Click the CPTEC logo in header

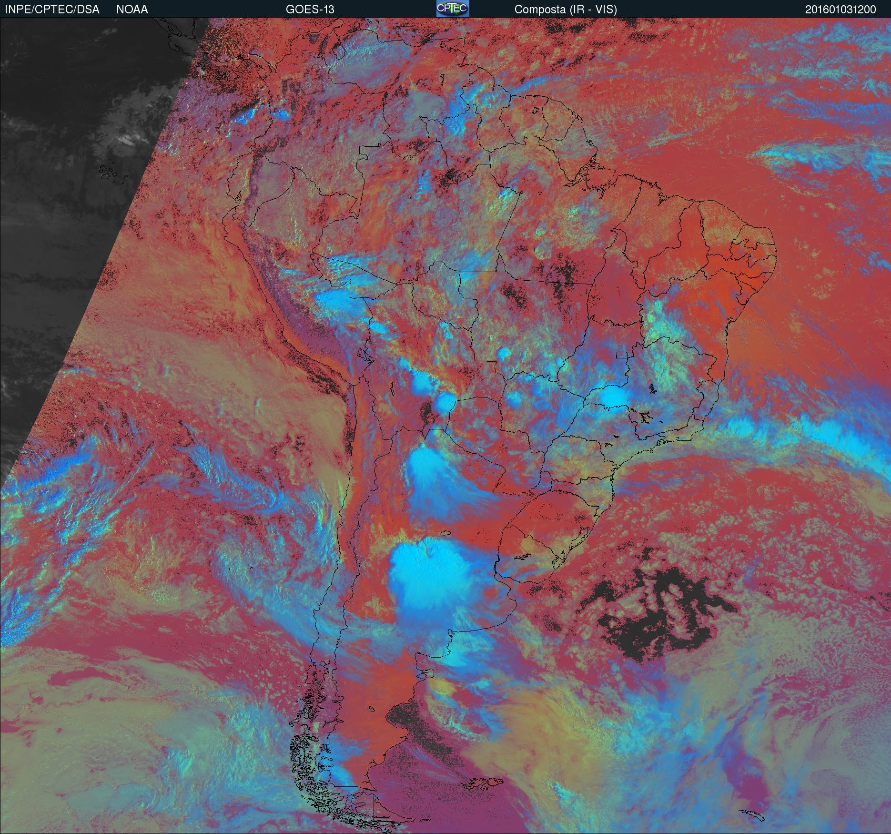453,9
